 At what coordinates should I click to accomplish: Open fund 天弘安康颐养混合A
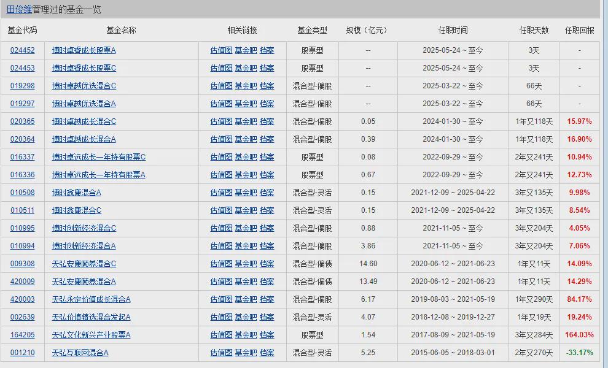coord(84,282)
